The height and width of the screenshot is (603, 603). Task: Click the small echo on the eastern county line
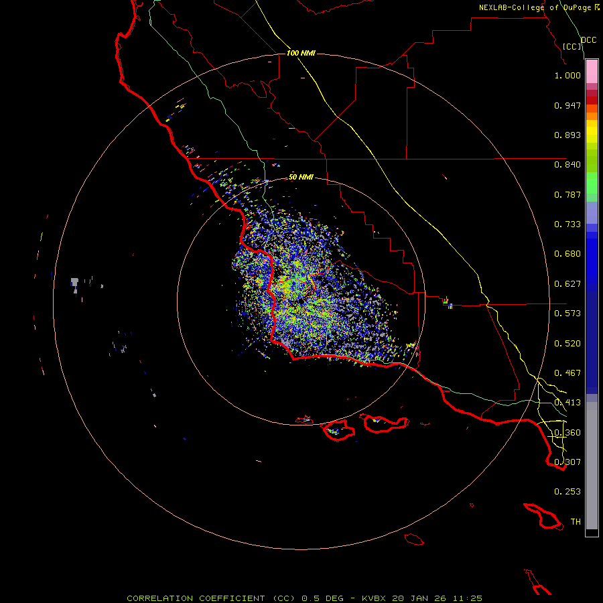(x=448, y=303)
